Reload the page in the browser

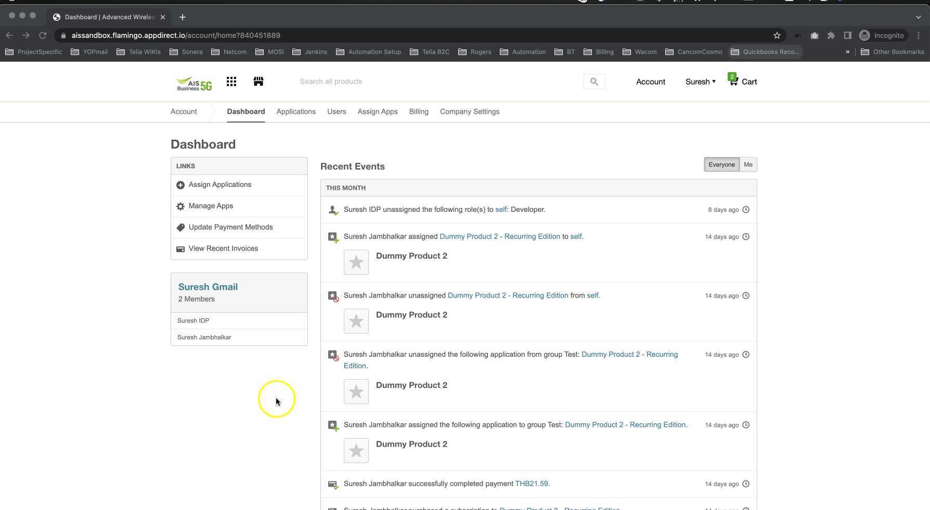point(43,35)
